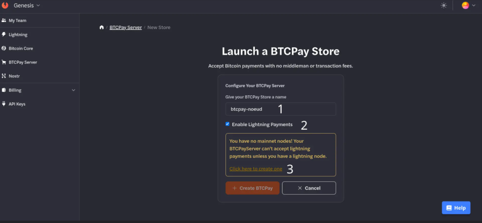Screen dimensions: 482x223
Task: Toggle light/dark theme sun icon
Action: pyautogui.click(x=444, y=5)
